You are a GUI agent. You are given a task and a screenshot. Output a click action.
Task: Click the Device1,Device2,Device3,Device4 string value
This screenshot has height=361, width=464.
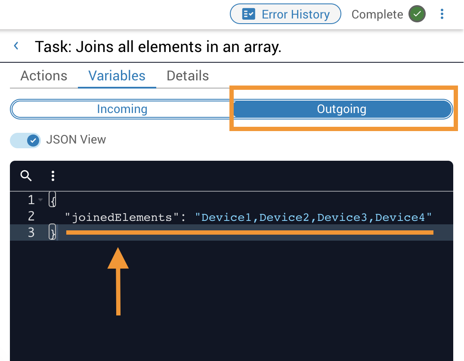(x=313, y=217)
